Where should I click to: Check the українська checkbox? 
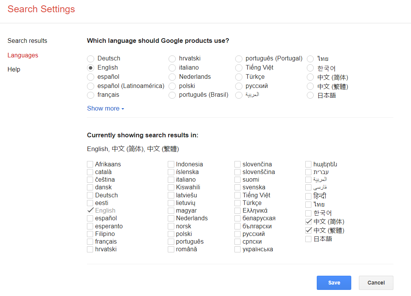click(x=237, y=249)
